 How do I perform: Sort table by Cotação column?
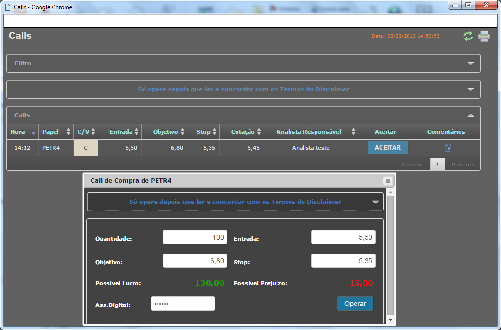tap(241, 132)
